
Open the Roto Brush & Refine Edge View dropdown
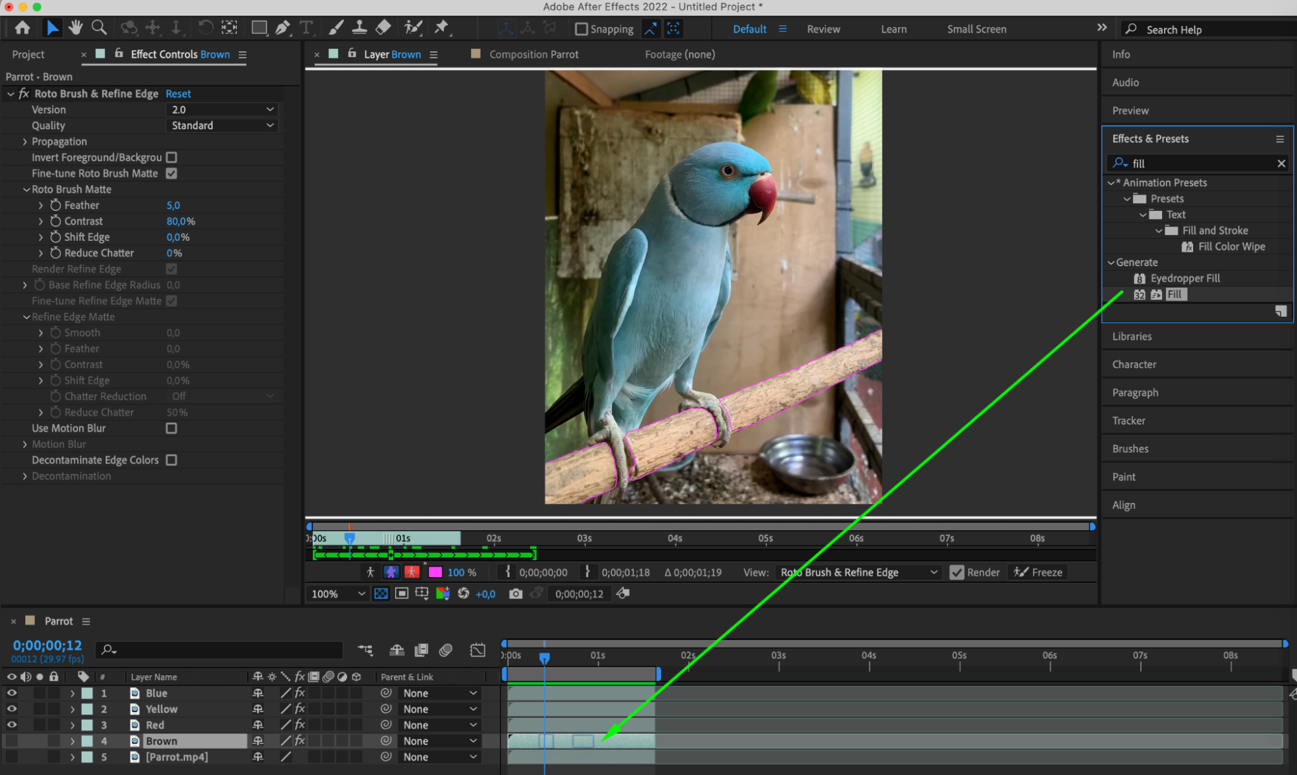point(858,572)
